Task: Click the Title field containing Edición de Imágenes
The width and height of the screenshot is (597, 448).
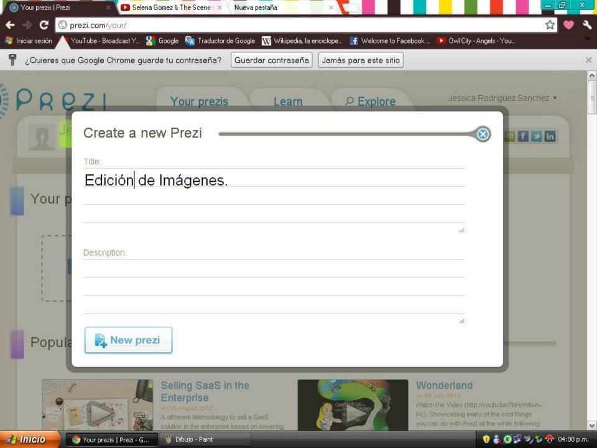Action: [x=274, y=179]
